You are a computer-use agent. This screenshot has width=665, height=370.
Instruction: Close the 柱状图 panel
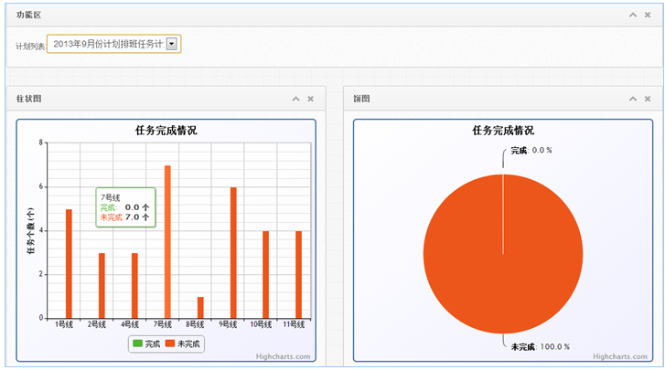tap(311, 99)
